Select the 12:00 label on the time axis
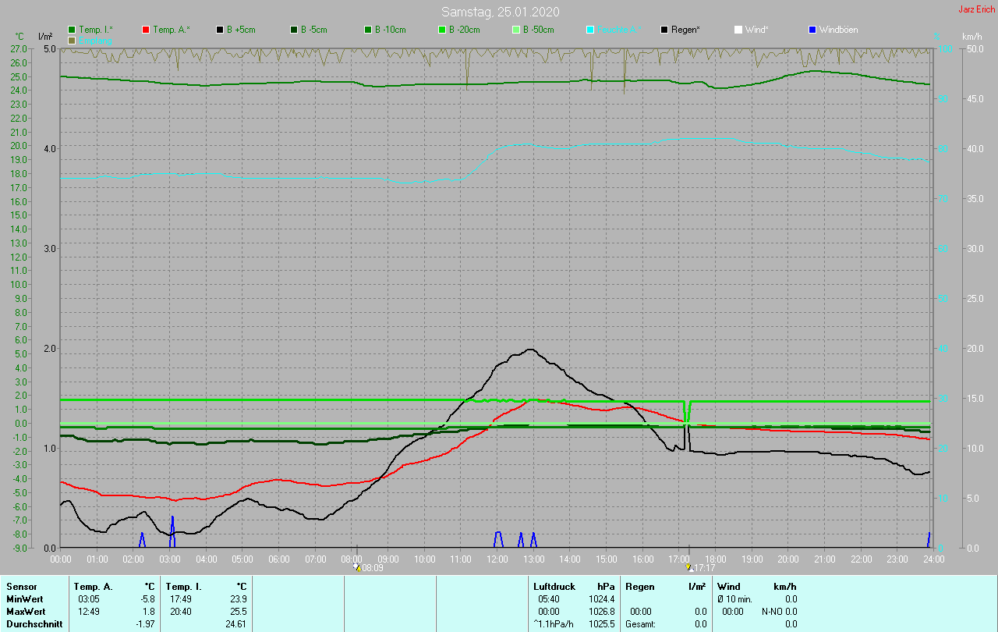Viewport: 998px width, 632px height. [497, 559]
